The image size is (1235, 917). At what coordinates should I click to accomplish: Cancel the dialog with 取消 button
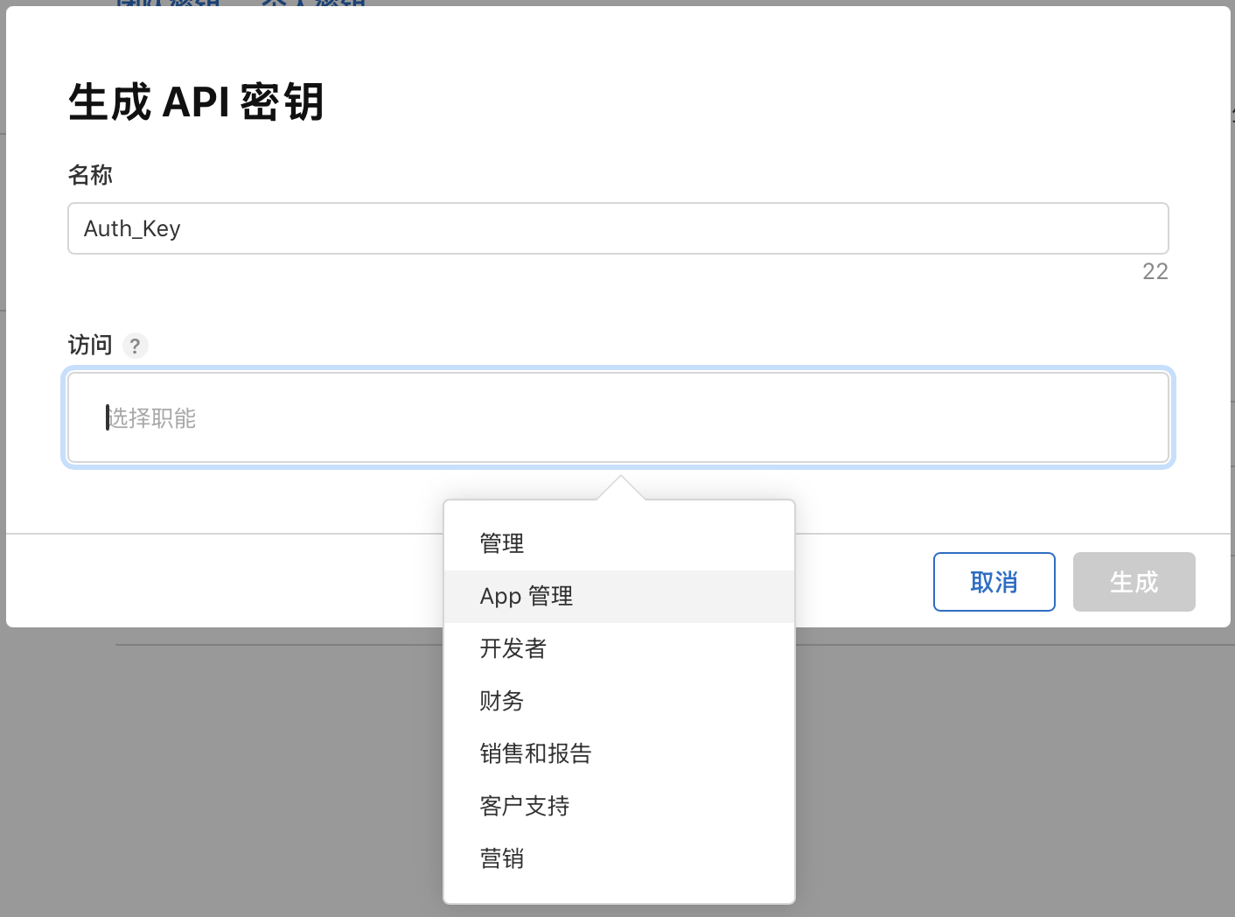click(x=994, y=582)
